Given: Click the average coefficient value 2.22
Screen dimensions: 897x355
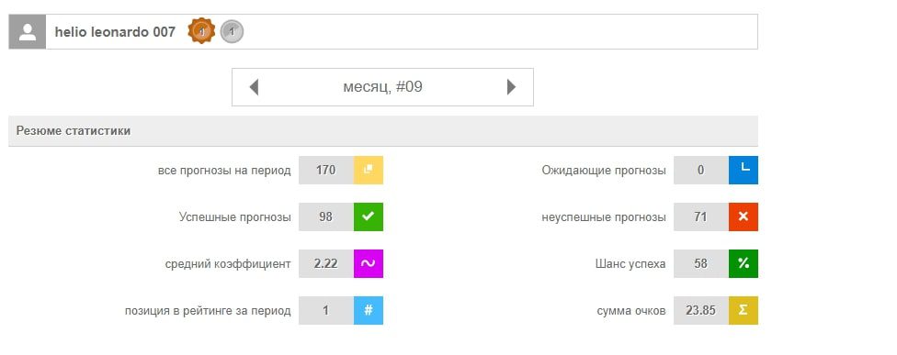Looking at the screenshot, I should [325, 263].
